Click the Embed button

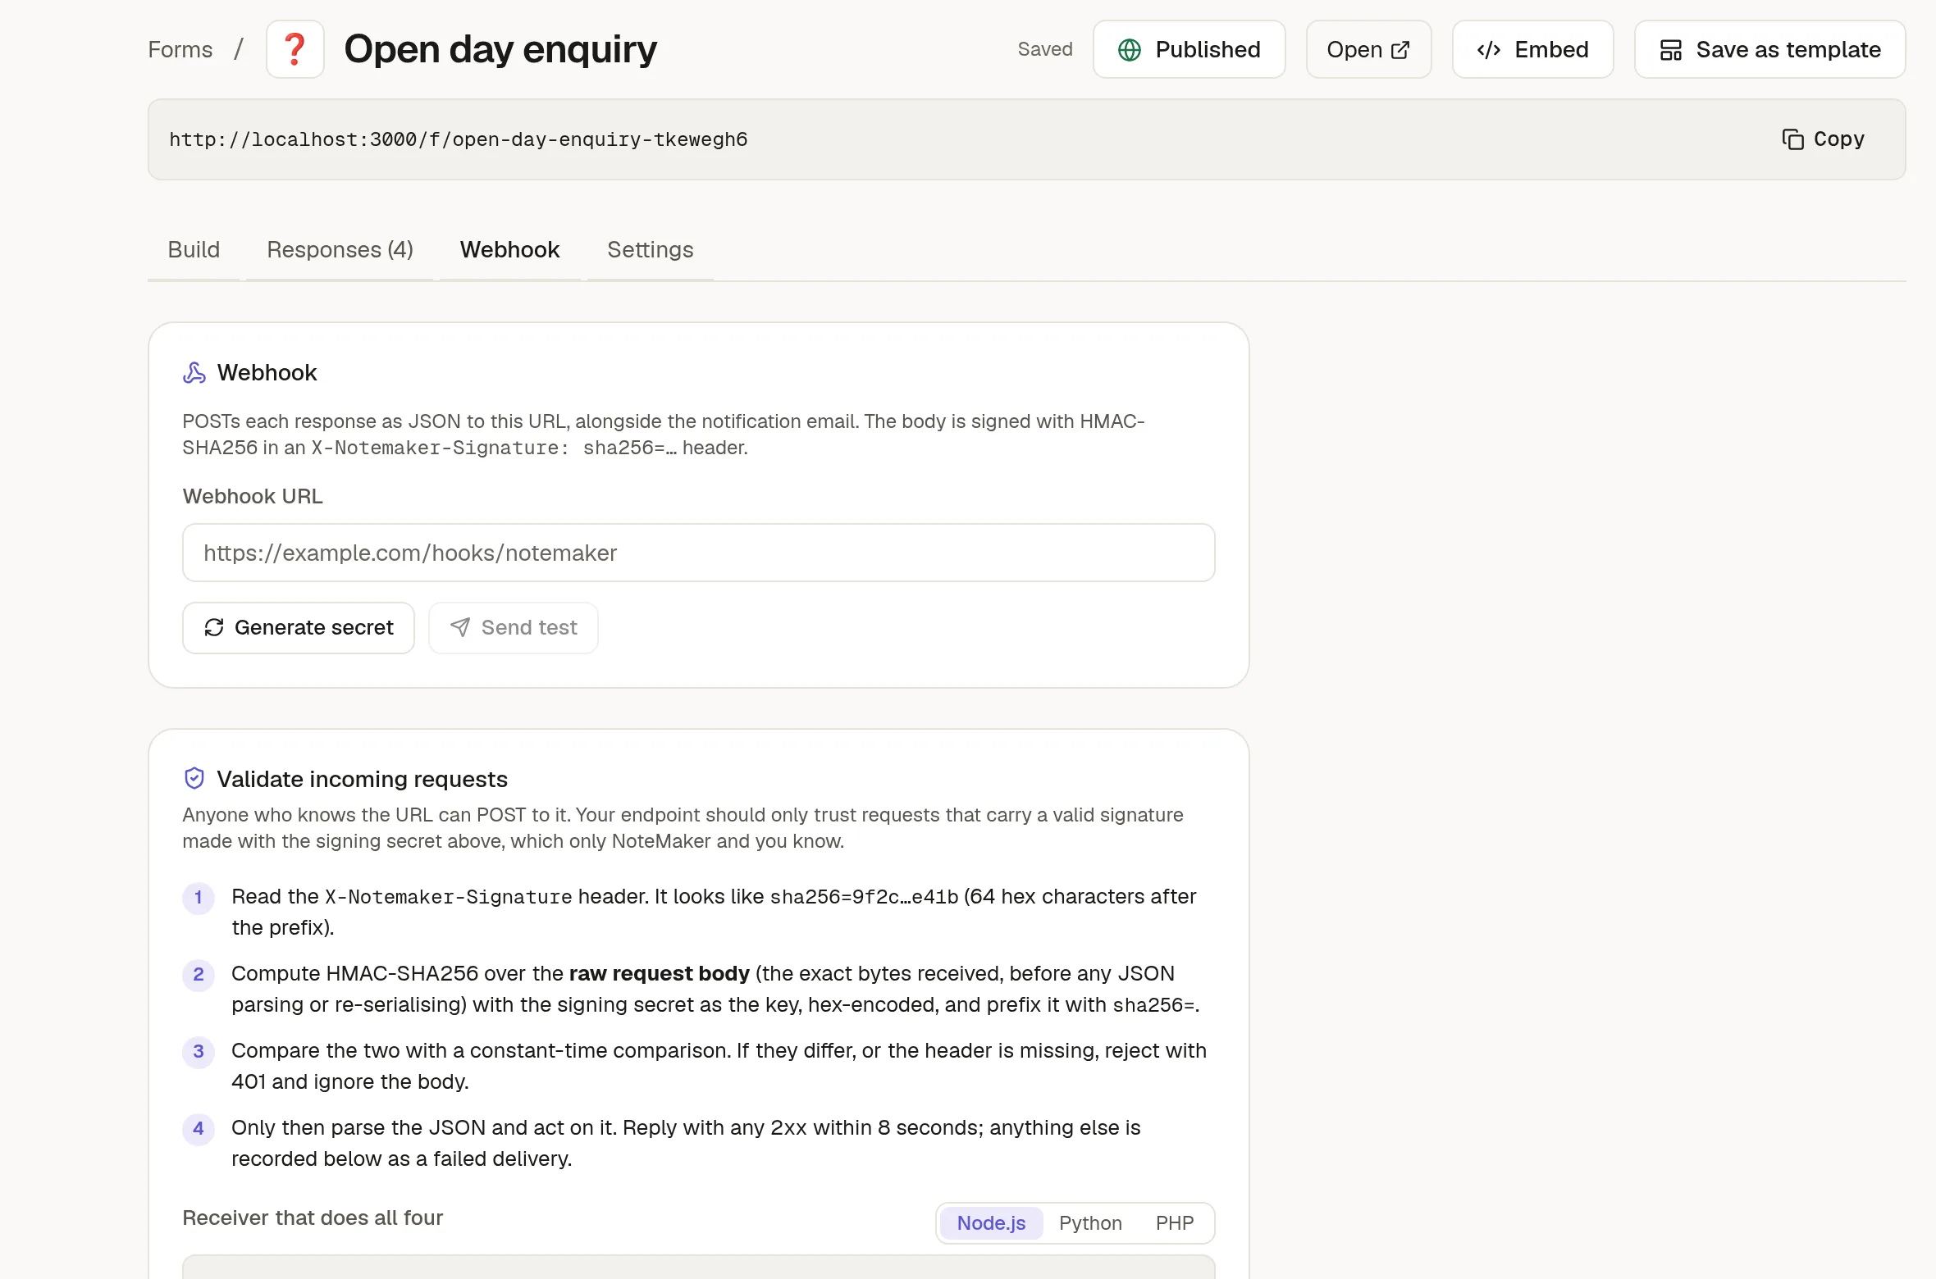click(x=1532, y=49)
